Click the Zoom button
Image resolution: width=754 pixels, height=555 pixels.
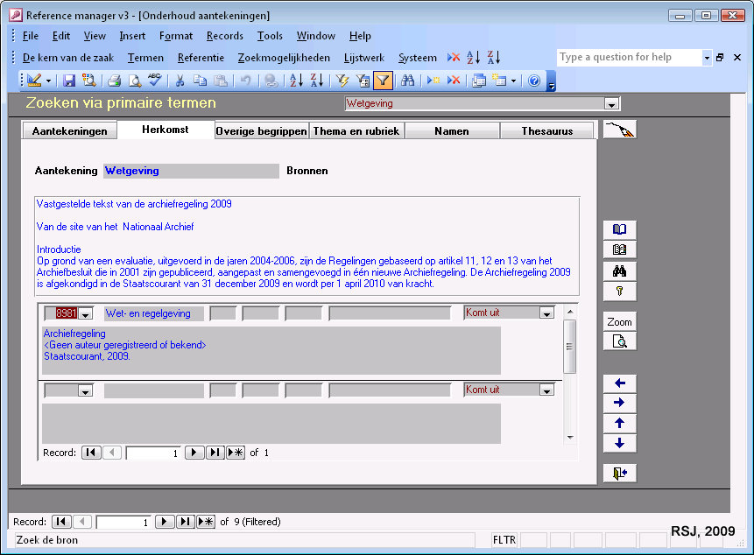pos(619,322)
